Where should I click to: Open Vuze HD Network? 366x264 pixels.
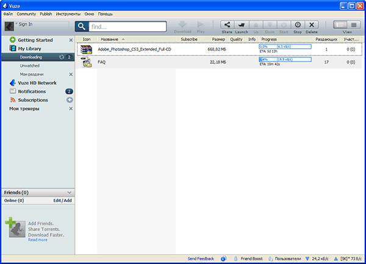click(37, 83)
